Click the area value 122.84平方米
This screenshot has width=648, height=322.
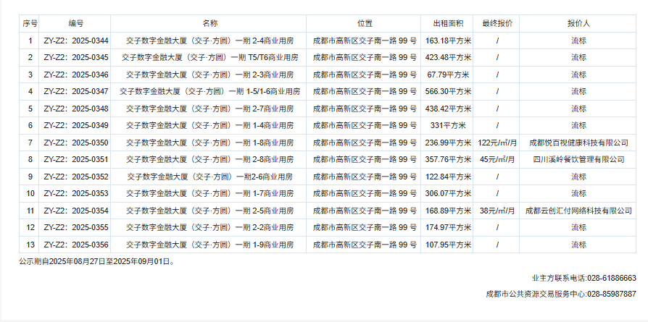[448, 177]
